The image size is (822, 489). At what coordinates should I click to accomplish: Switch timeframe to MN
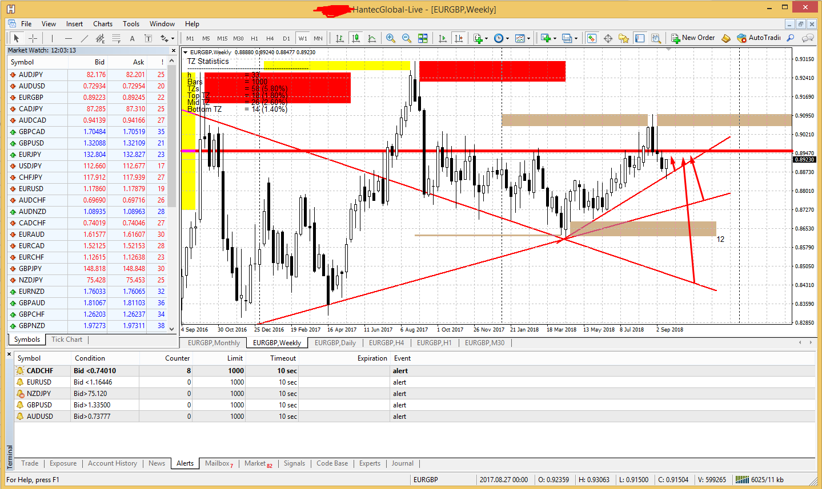click(x=318, y=38)
